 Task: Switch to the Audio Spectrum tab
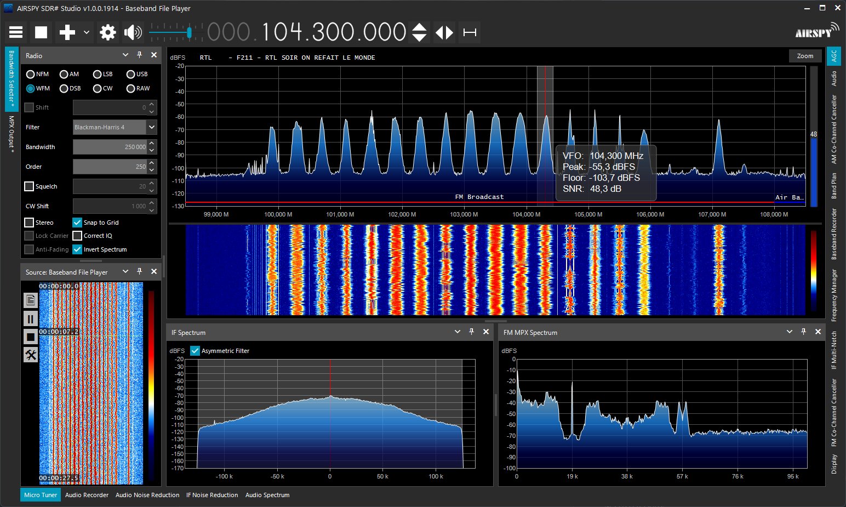point(267,495)
